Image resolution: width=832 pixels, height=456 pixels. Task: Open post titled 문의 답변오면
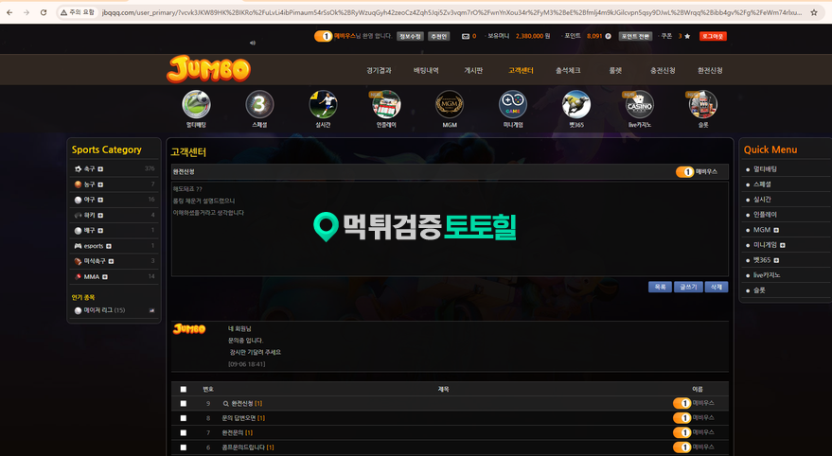point(239,418)
